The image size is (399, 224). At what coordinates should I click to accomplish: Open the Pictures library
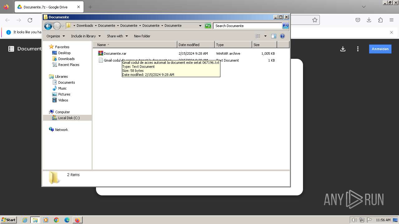coord(64,94)
